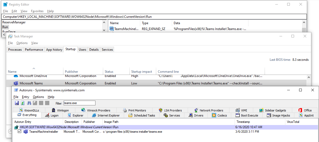Click the Save icon in Autoruns toolbar
The width and height of the screenshot is (319, 142).
17,103
